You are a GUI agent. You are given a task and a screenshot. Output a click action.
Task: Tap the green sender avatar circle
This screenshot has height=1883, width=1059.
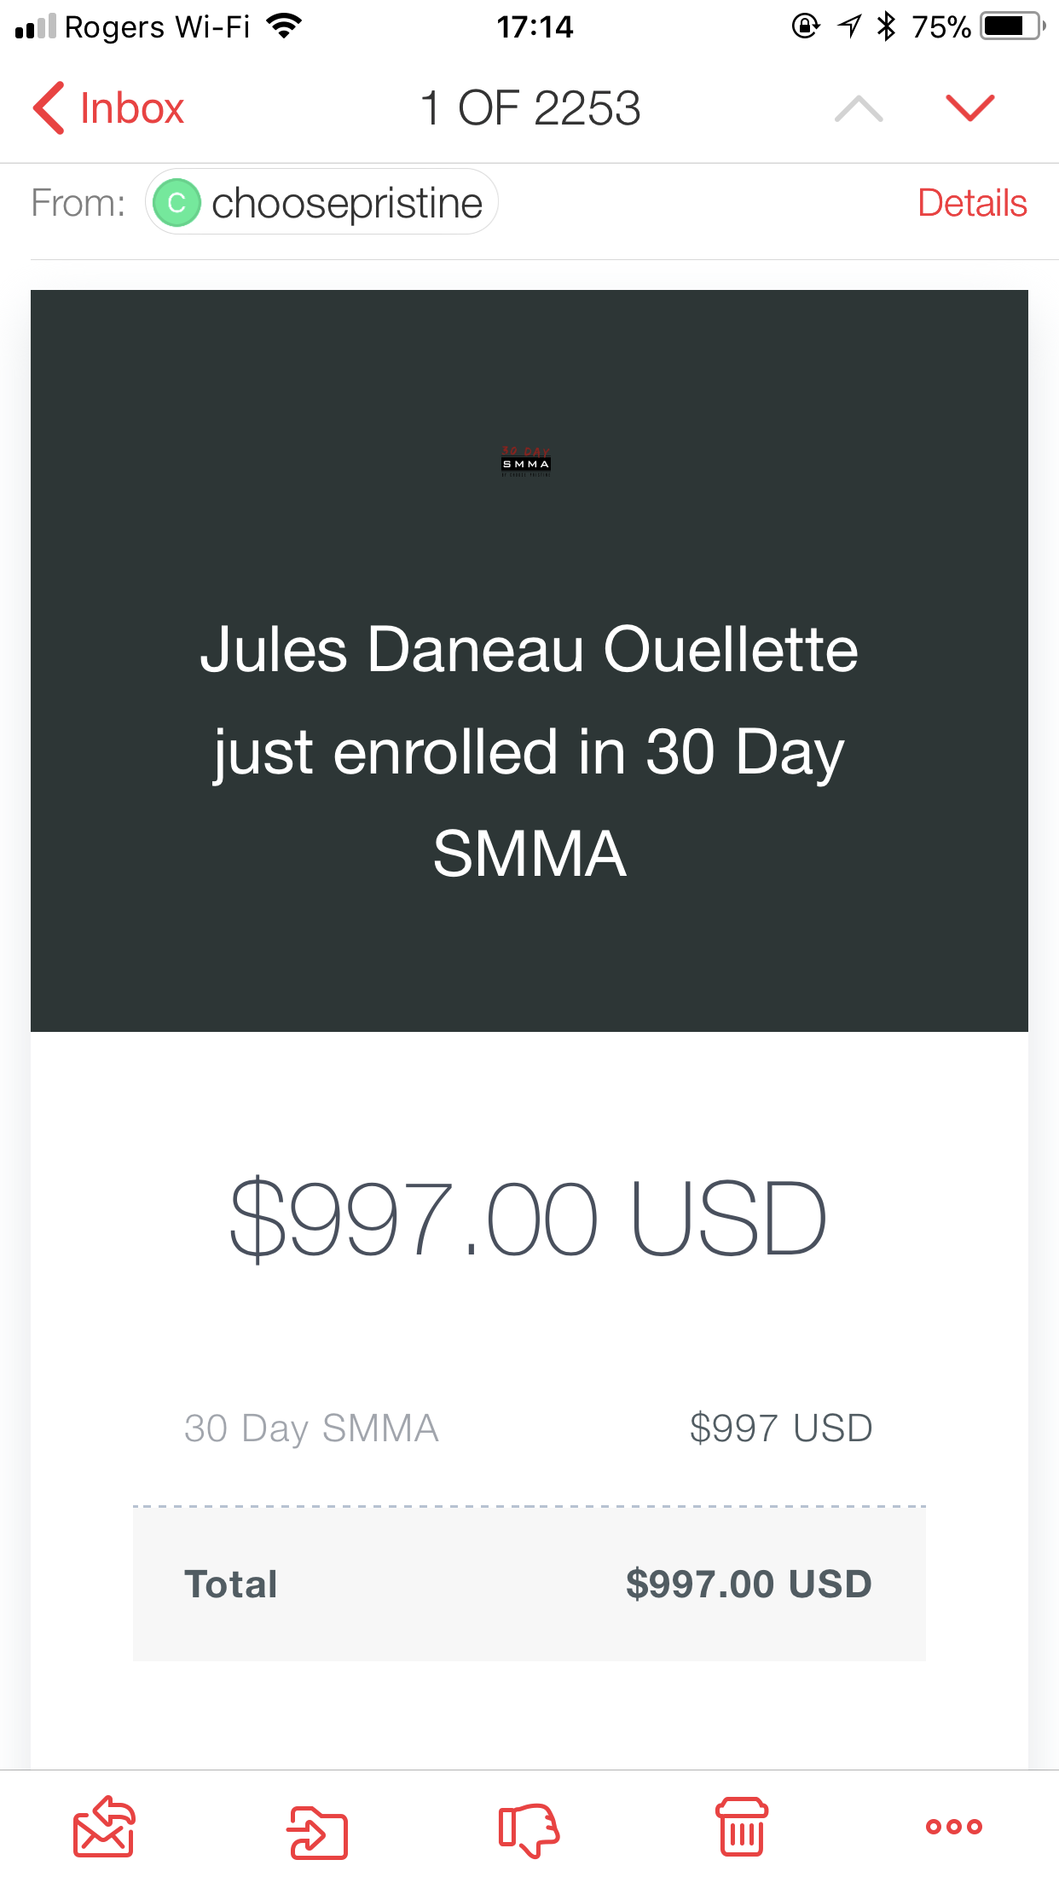176,203
